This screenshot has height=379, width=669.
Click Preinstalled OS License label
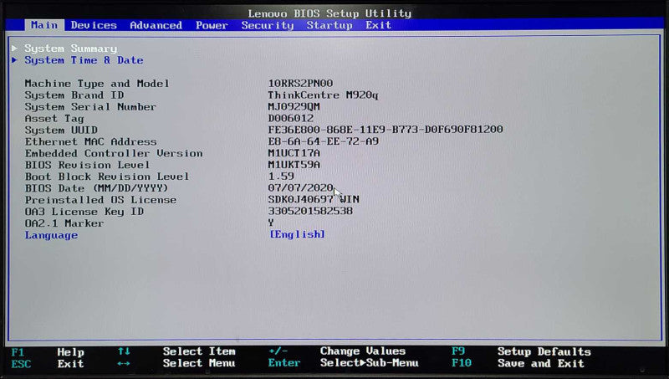100,200
